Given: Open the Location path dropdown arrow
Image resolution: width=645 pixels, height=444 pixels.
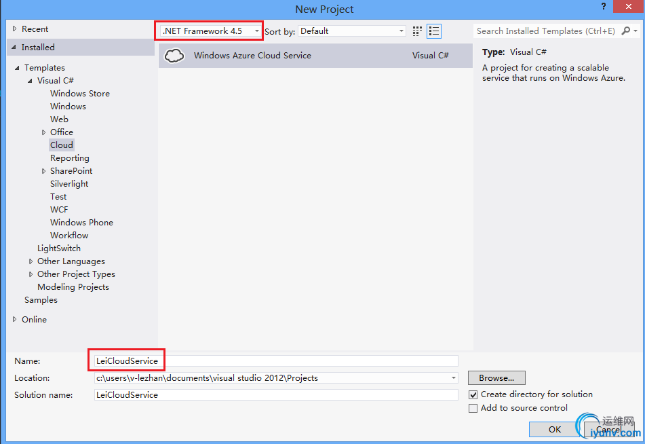Looking at the screenshot, I should tap(453, 378).
